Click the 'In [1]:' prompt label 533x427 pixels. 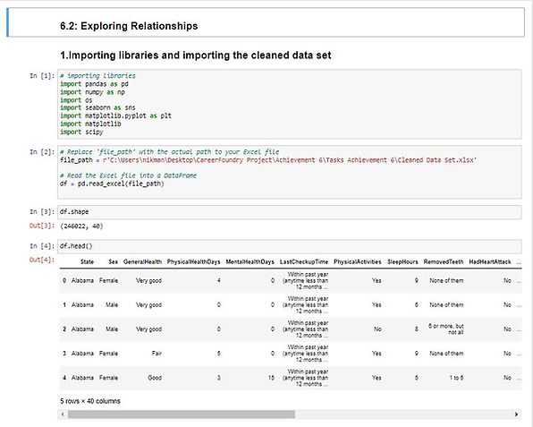pos(42,75)
